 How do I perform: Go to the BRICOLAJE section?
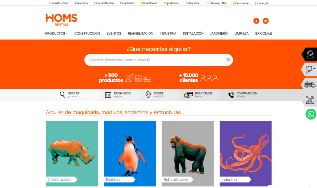coord(264,33)
